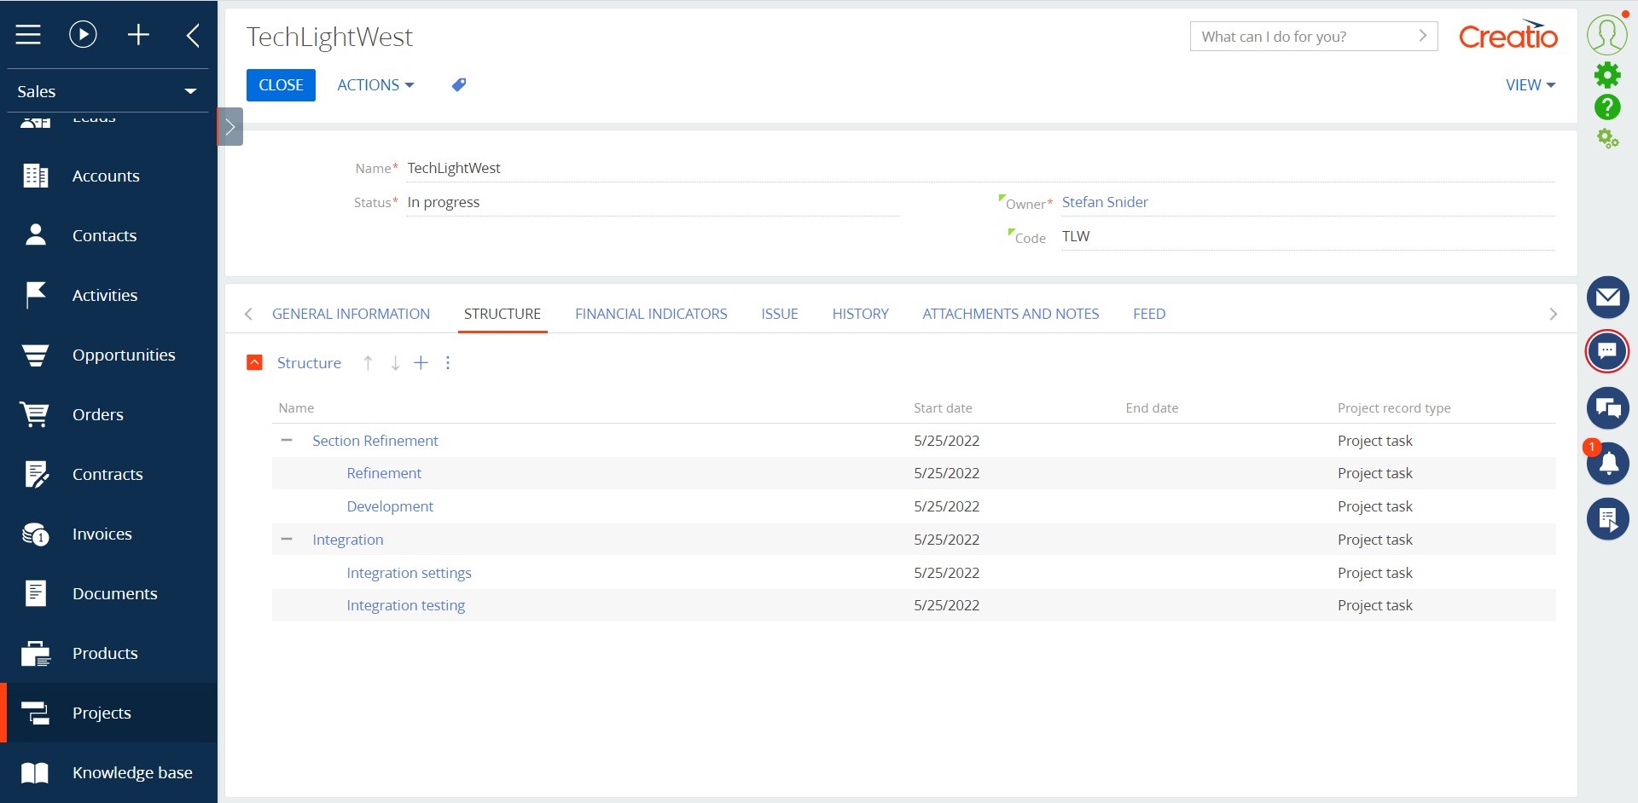Open the enterprise social network chat icon
Image resolution: width=1638 pixels, height=803 pixels.
pyautogui.click(x=1609, y=408)
